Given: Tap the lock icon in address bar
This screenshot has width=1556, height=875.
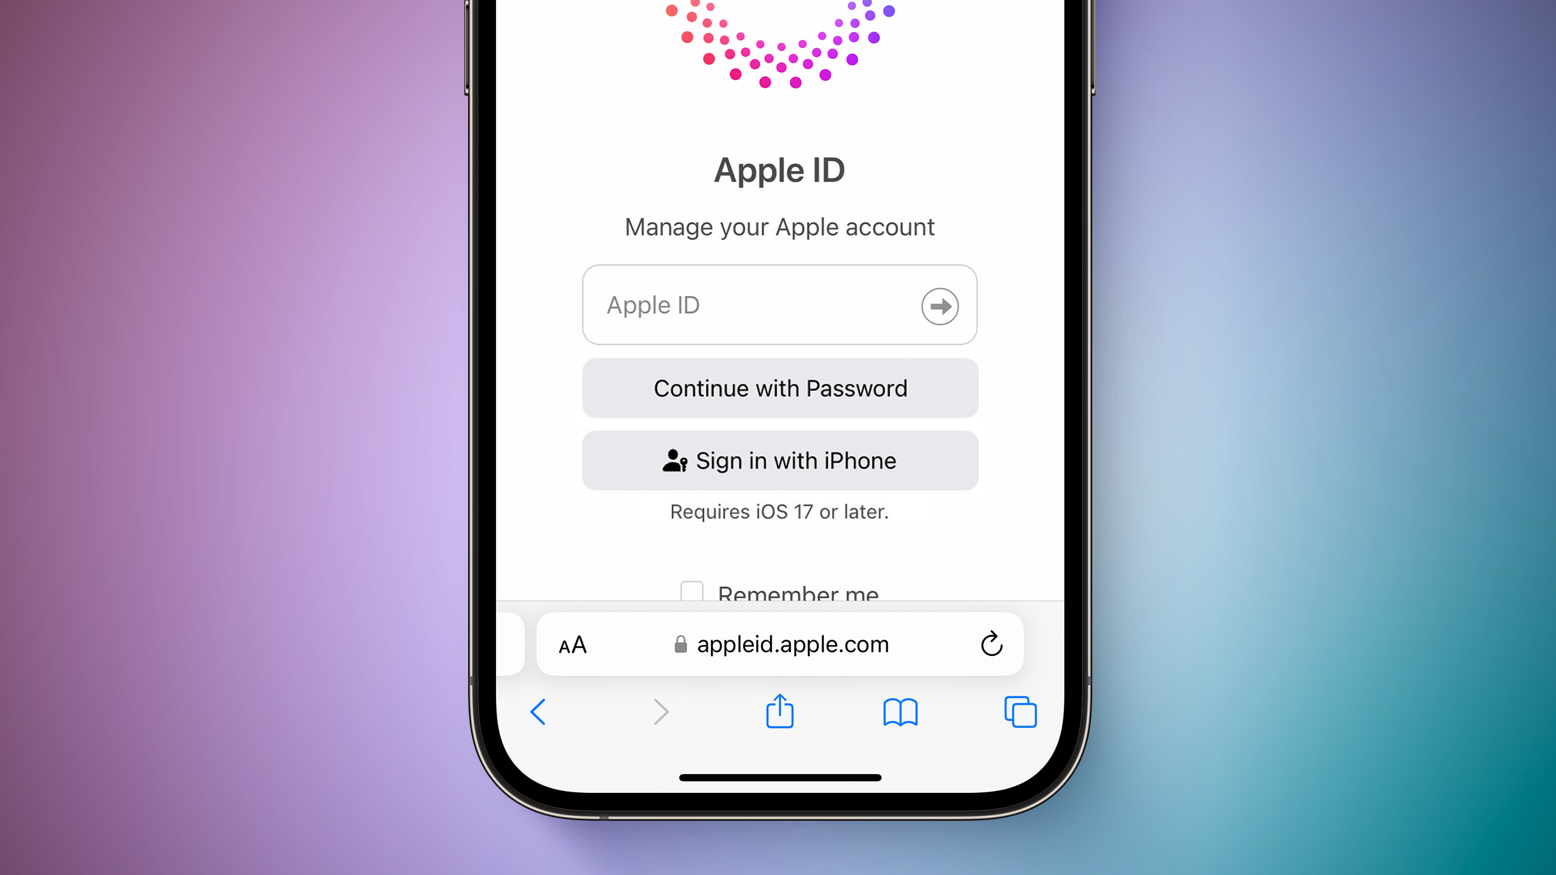Looking at the screenshot, I should pos(677,643).
